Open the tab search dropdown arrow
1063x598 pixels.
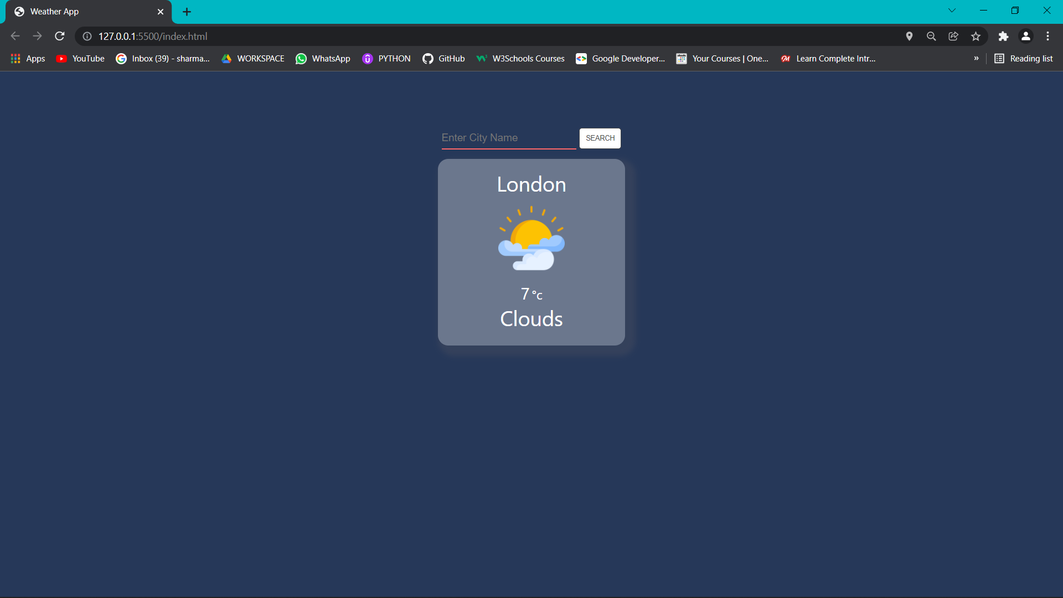click(x=952, y=11)
